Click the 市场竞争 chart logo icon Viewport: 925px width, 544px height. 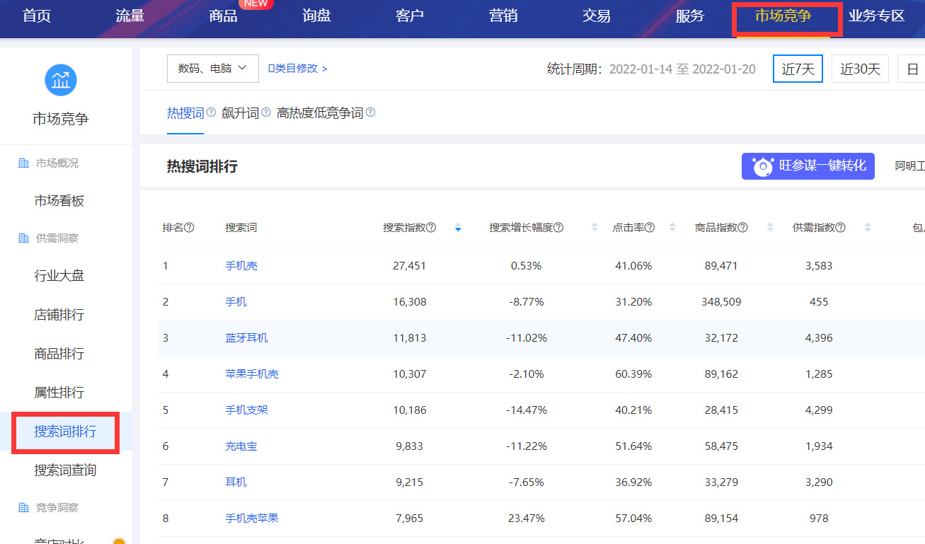61,80
